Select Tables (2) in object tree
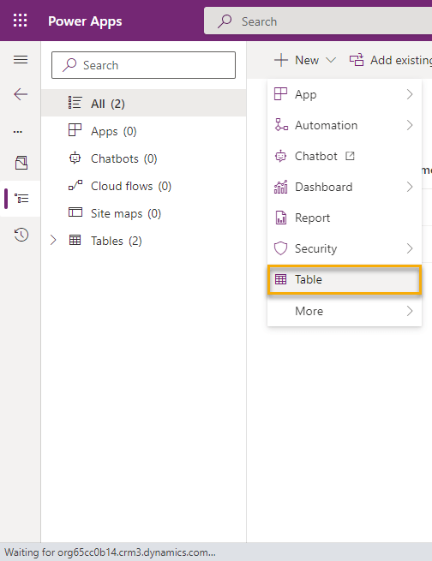This screenshot has width=432, height=561. pyautogui.click(x=144, y=241)
